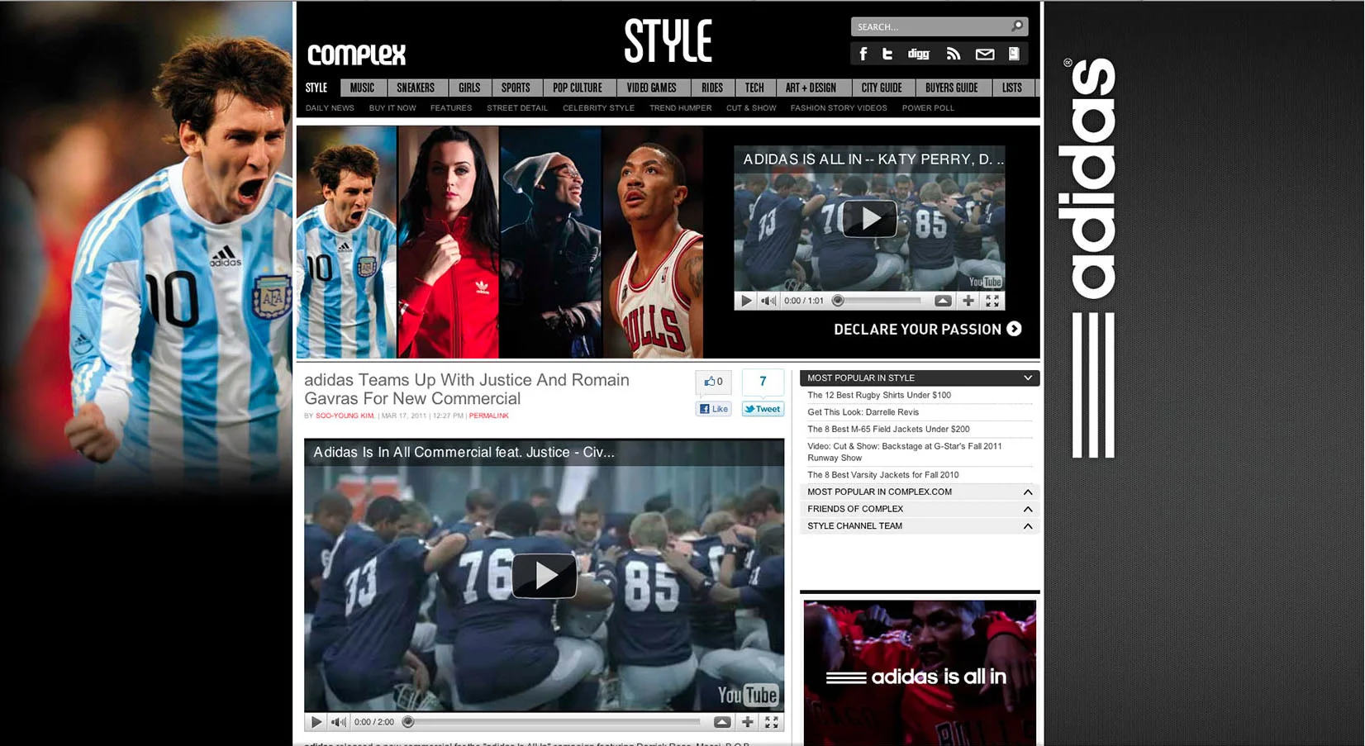The image size is (1365, 746).
Task: Open the RSS feed icon
Action: 954,54
